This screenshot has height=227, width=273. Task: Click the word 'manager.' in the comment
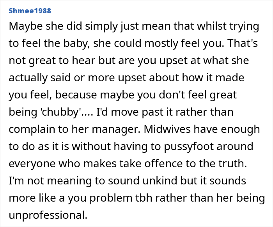tap(116, 130)
